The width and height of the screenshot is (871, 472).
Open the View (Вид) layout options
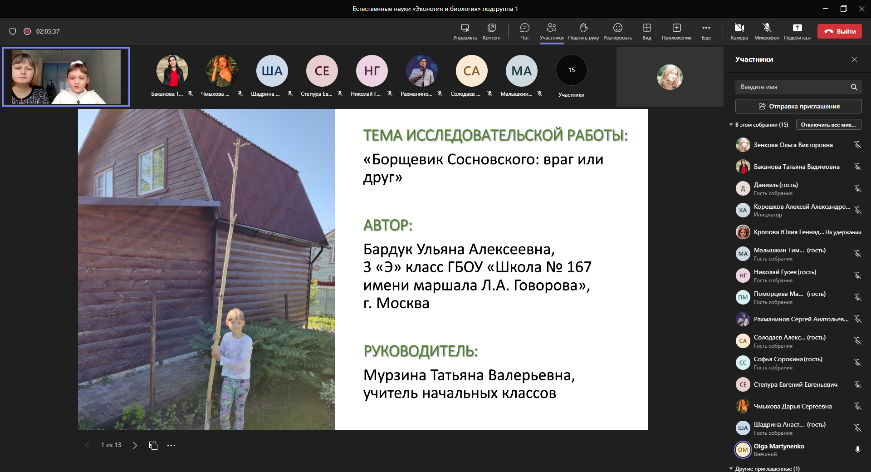click(x=646, y=31)
